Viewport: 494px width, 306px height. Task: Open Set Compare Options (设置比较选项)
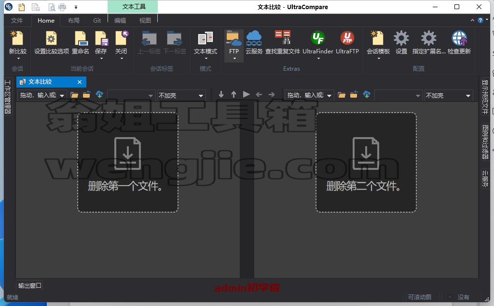pyautogui.click(x=51, y=38)
